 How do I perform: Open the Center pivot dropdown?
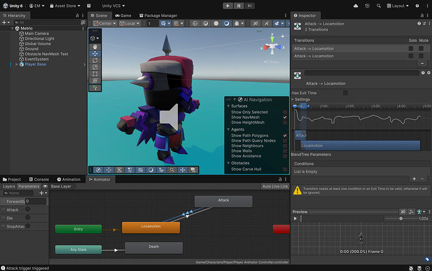coord(105,23)
